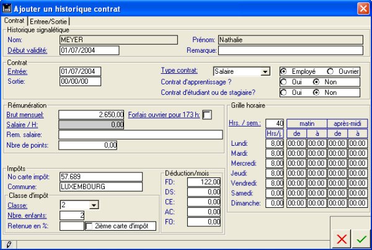Click the Commune field LUXEMBOURG
This screenshot has height=250, width=372.
101,187
